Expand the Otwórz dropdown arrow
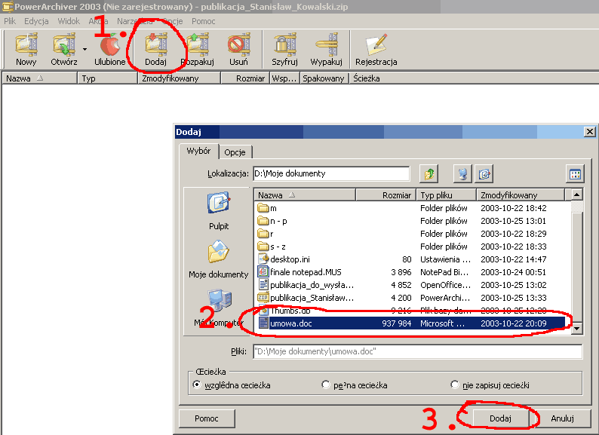Image resolution: width=599 pixels, height=435 pixels. (x=84, y=49)
